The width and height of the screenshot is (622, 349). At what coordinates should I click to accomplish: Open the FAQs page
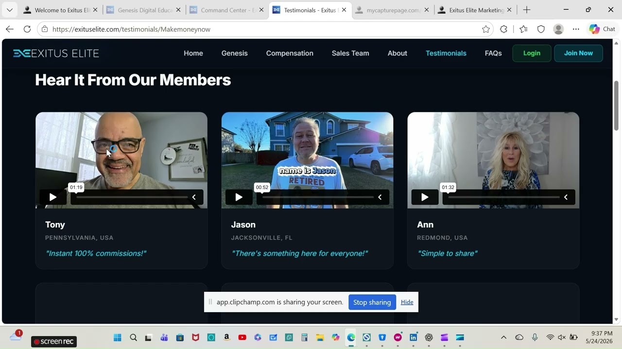tap(493, 53)
